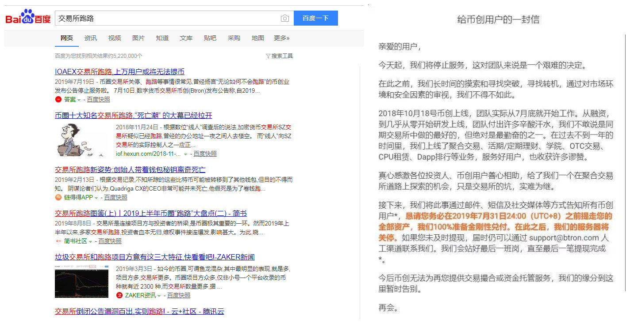Click the 链得得APP source name

(78, 198)
